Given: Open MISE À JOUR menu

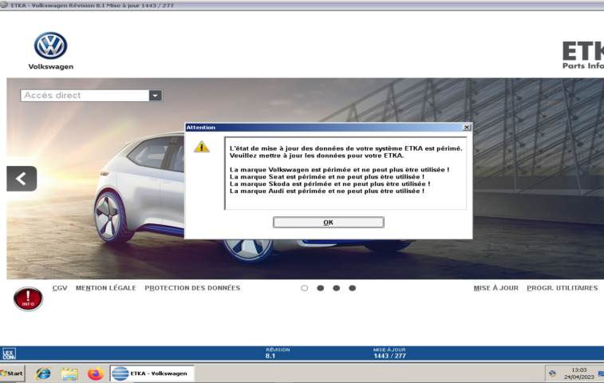Looking at the screenshot, I should [x=495, y=288].
